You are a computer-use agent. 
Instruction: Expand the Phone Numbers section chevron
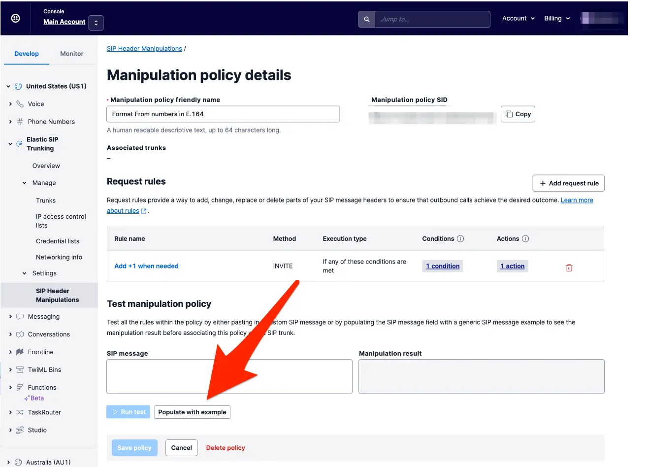[x=10, y=122]
